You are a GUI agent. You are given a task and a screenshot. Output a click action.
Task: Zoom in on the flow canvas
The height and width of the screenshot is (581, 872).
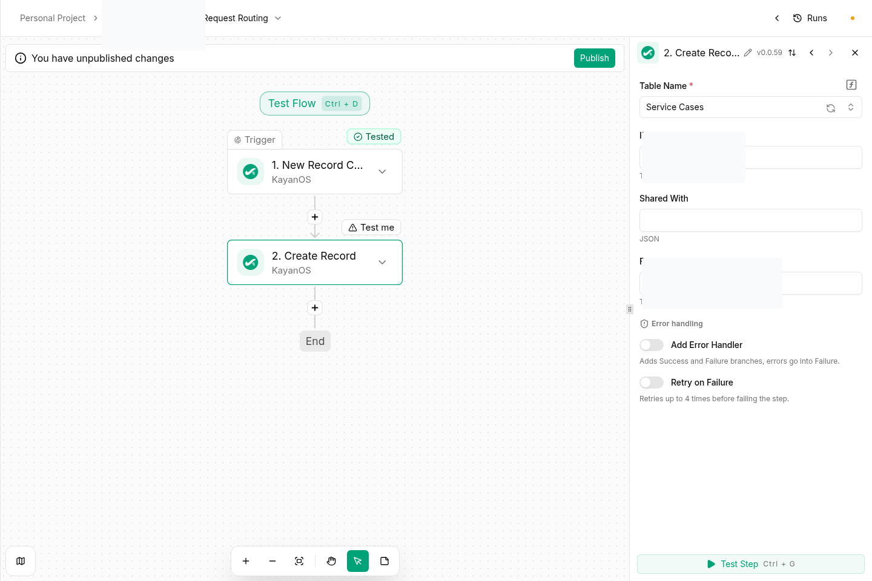(246, 561)
